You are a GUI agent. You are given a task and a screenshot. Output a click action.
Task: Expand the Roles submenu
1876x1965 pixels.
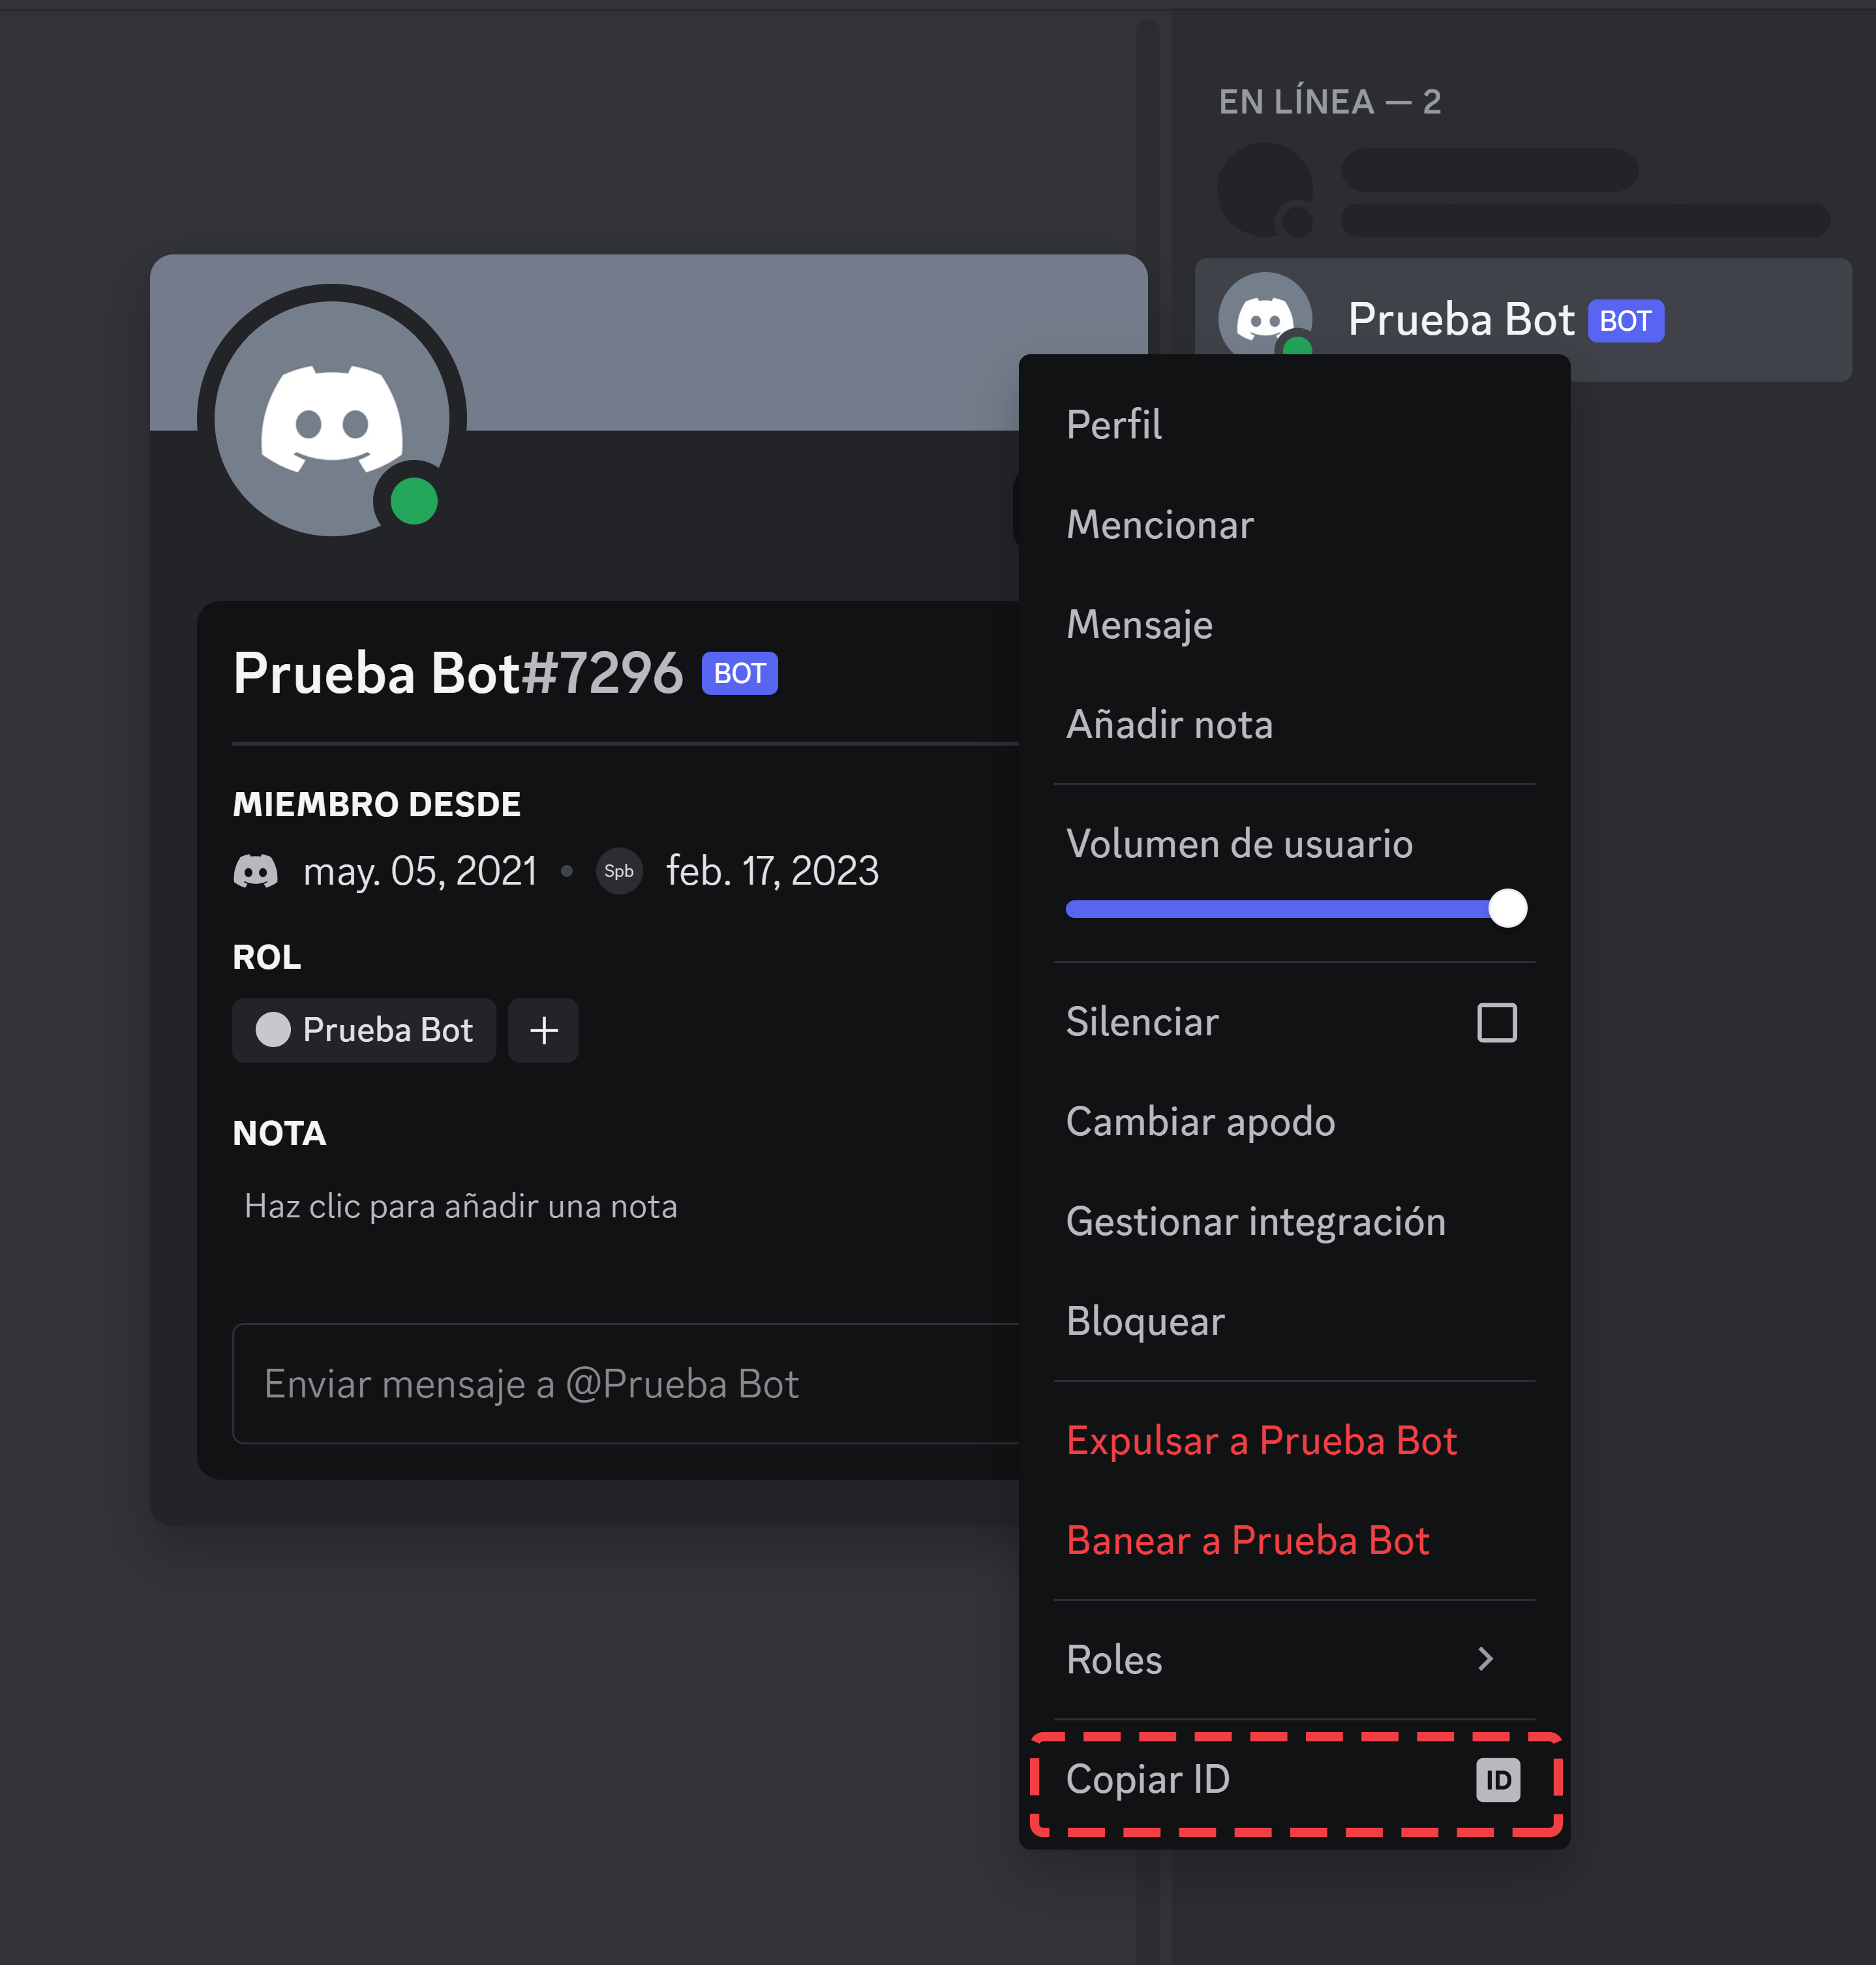click(x=1294, y=1660)
